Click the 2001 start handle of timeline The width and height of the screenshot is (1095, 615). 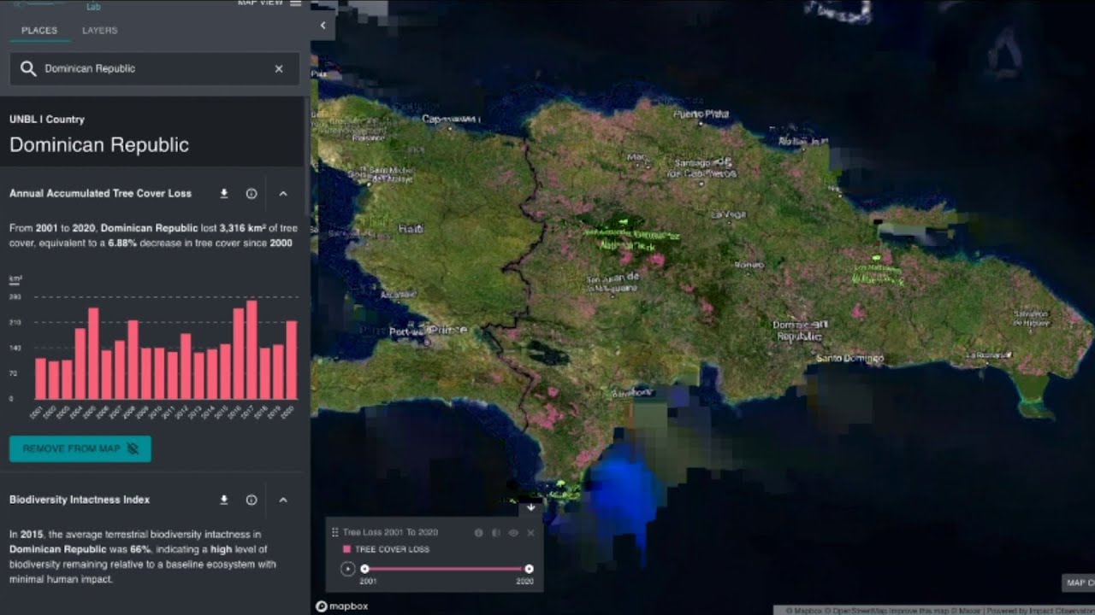[365, 569]
